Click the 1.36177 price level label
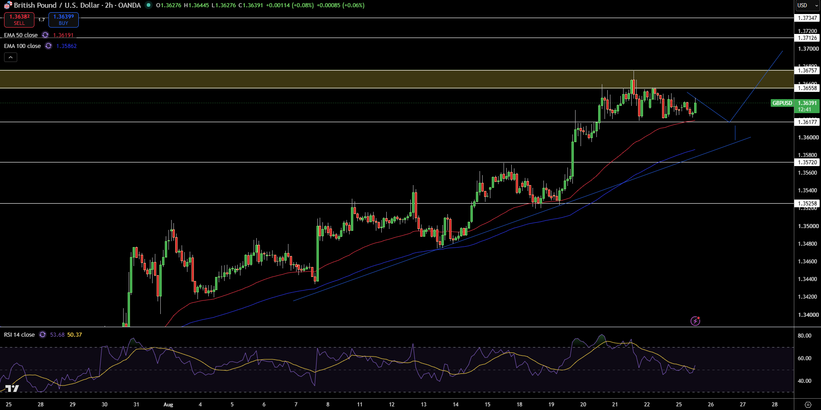The height and width of the screenshot is (410, 821). 807,122
